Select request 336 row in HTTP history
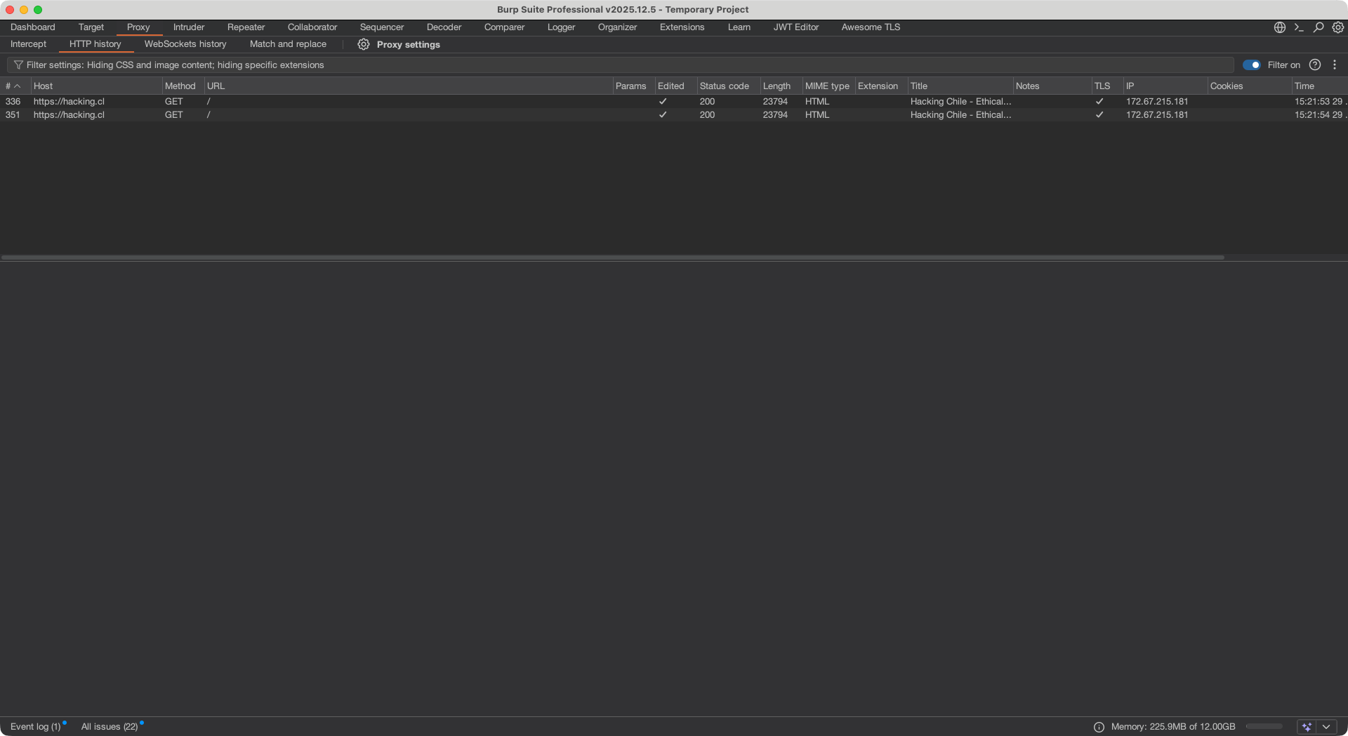 click(281, 101)
